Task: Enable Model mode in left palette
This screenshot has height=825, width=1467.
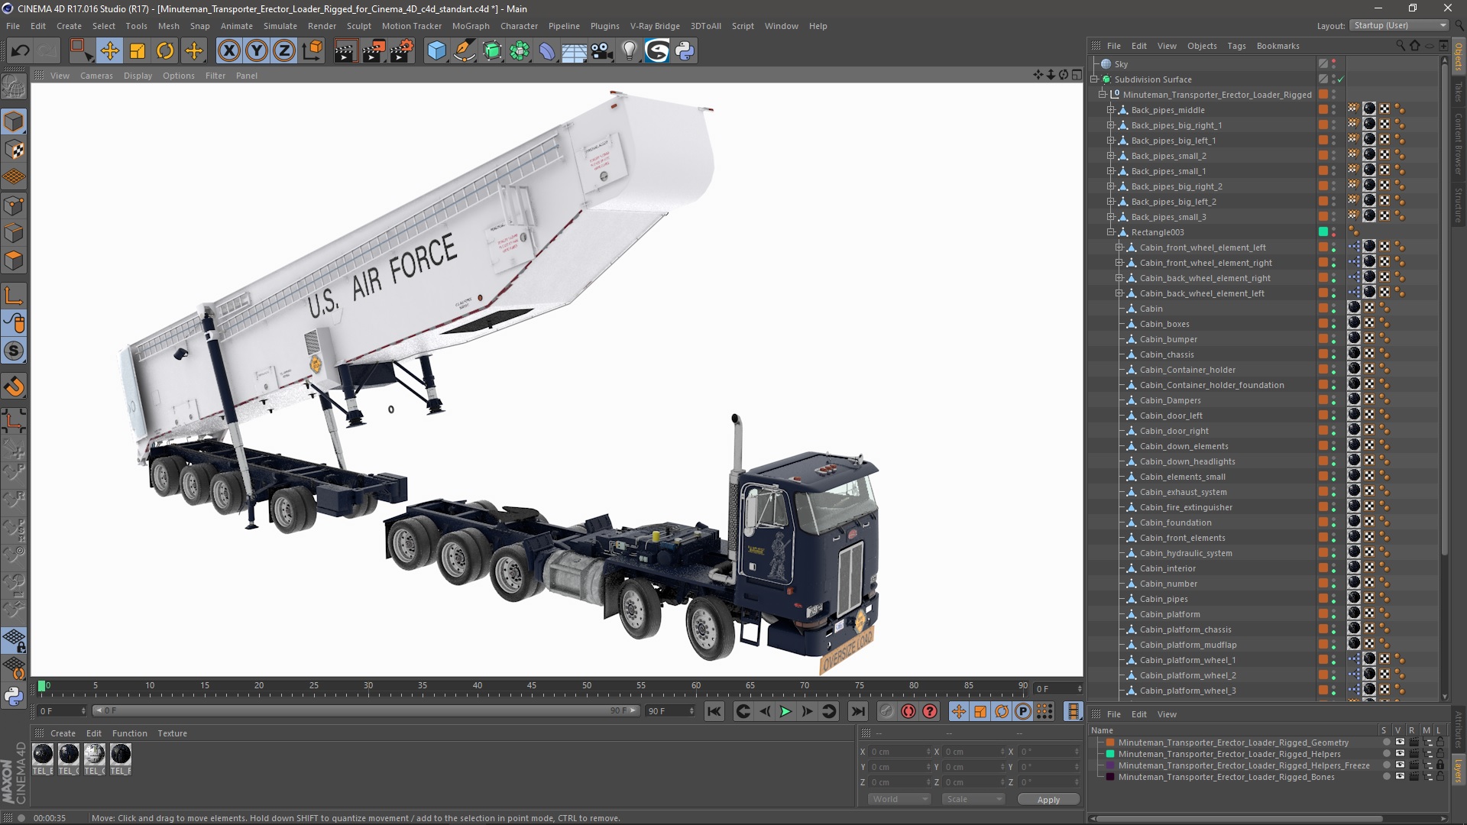Action: [x=14, y=121]
